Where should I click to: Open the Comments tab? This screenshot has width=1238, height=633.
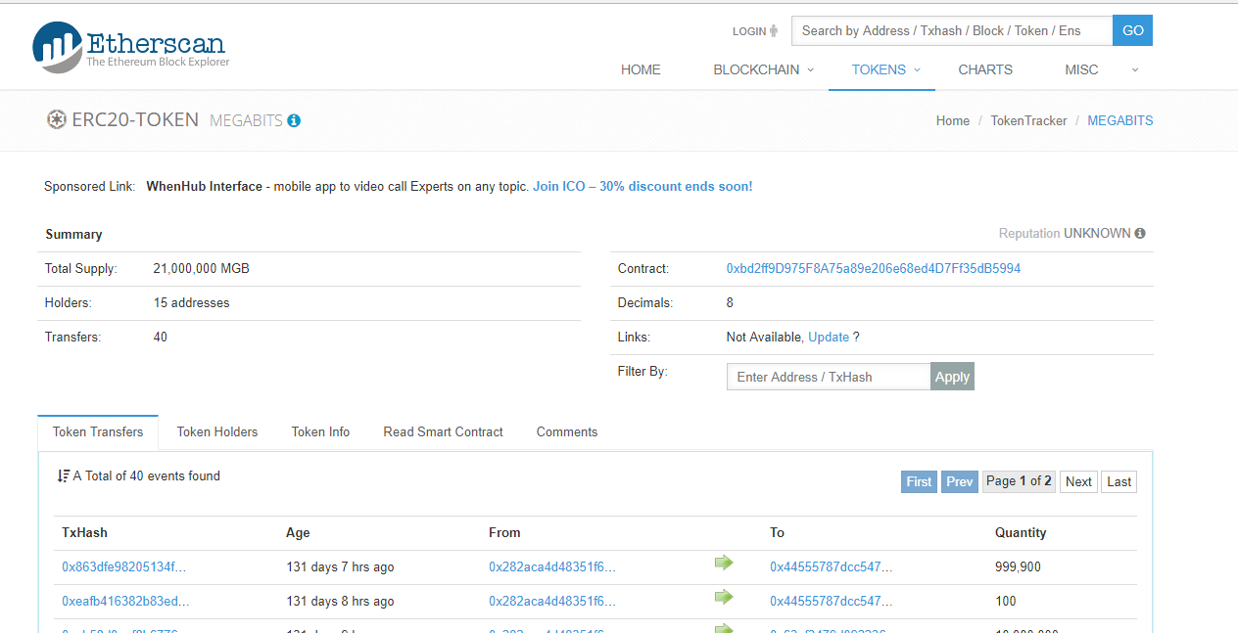pos(567,431)
